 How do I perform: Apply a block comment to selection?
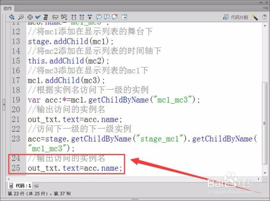98,17
